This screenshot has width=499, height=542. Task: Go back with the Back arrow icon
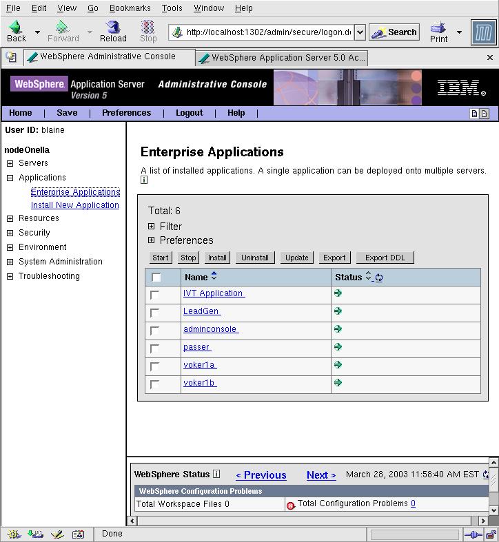(16, 27)
